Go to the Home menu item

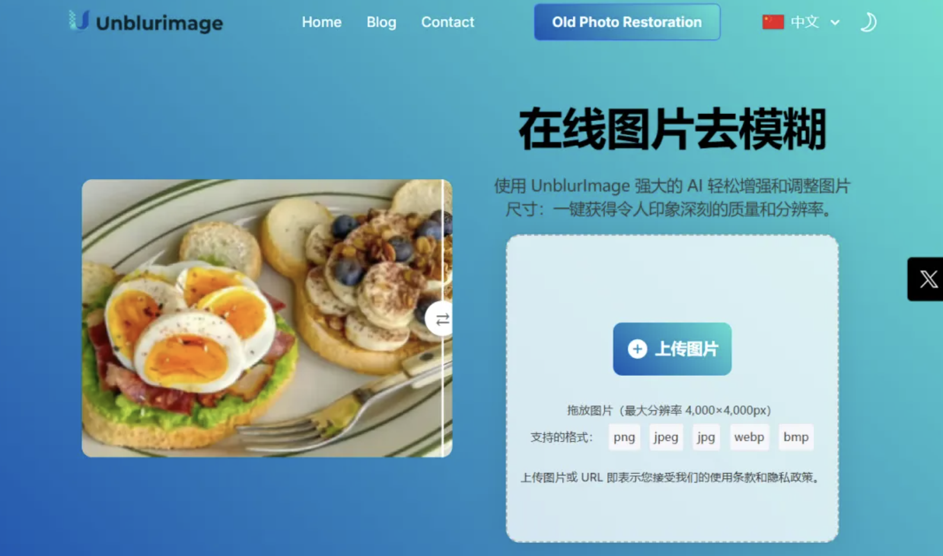(x=321, y=22)
